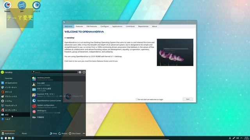Click the Next button in welcome window
The image size is (250, 140).
(188, 99)
